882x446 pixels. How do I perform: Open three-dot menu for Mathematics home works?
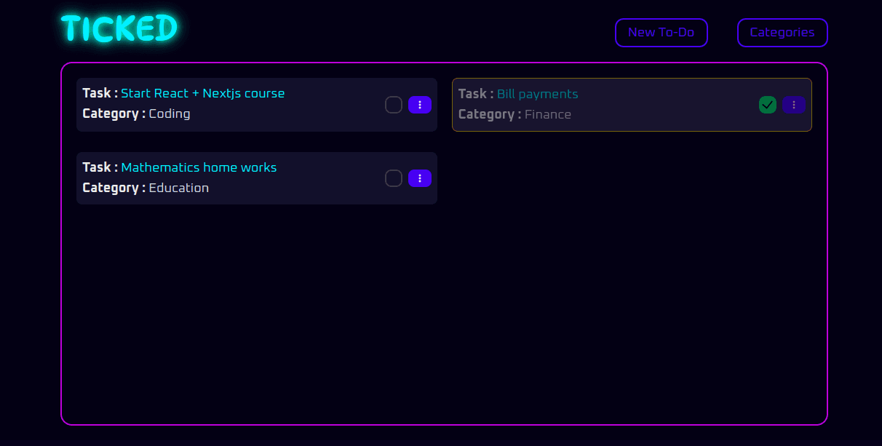420,178
